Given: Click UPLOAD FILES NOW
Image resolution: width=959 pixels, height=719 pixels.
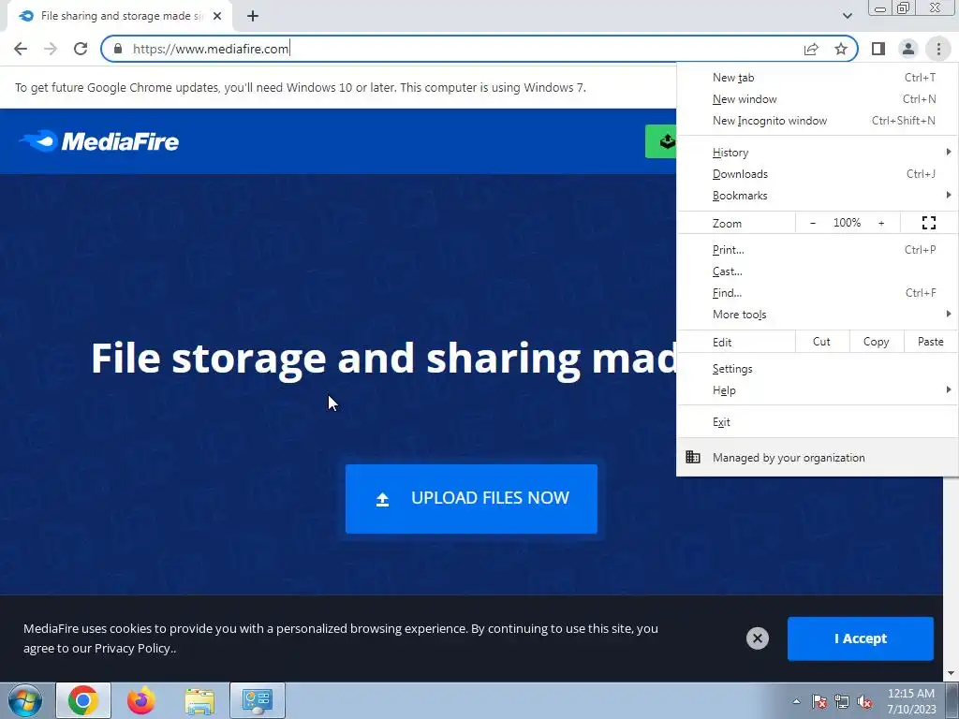Looking at the screenshot, I should click(471, 498).
